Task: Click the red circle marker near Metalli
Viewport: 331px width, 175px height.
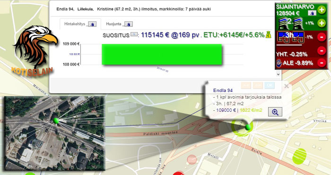Action: 192,159
